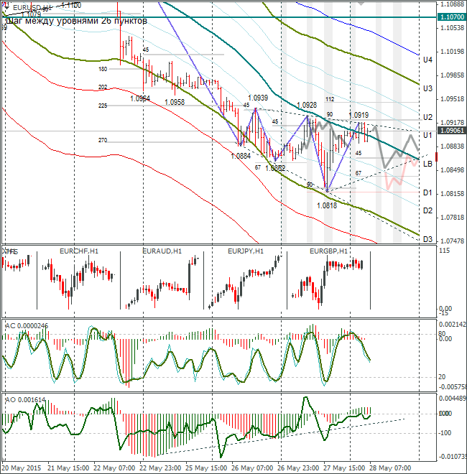The width and height of the screenshot is (467, 474).
Task: Click the -0.005758 AC scale value
Action: [x=453, y=387]
